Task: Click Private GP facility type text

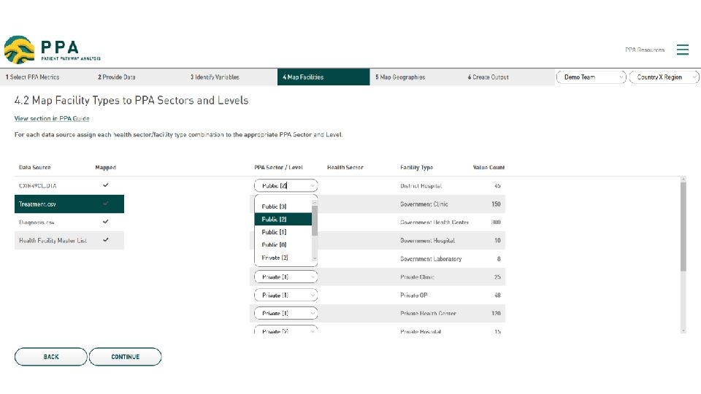Action: tap(413, 295)
